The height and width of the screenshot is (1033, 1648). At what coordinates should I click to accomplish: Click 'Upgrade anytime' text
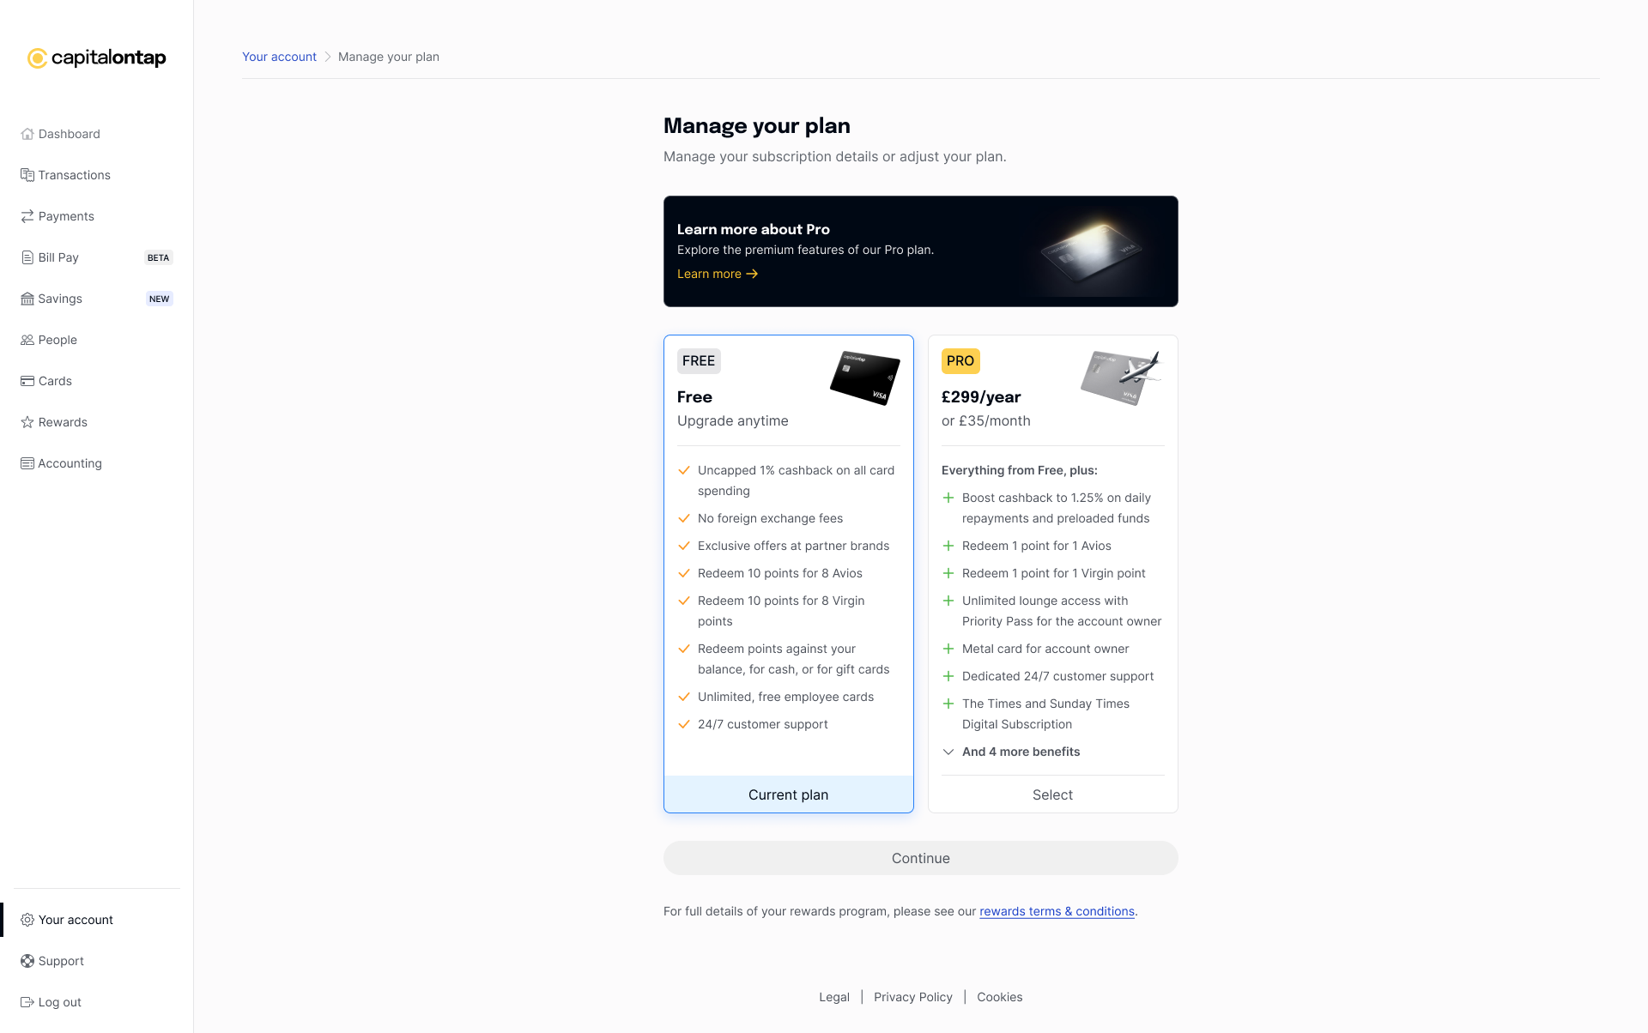coord(732,421)
